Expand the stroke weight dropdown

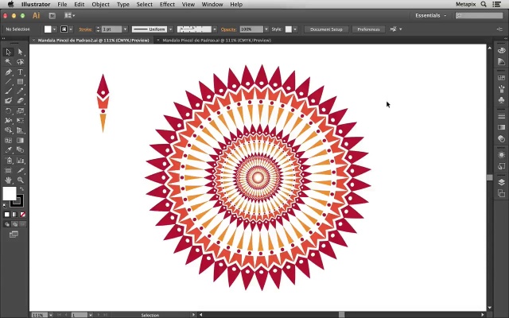pyautogui.click(x=125, y=29)
